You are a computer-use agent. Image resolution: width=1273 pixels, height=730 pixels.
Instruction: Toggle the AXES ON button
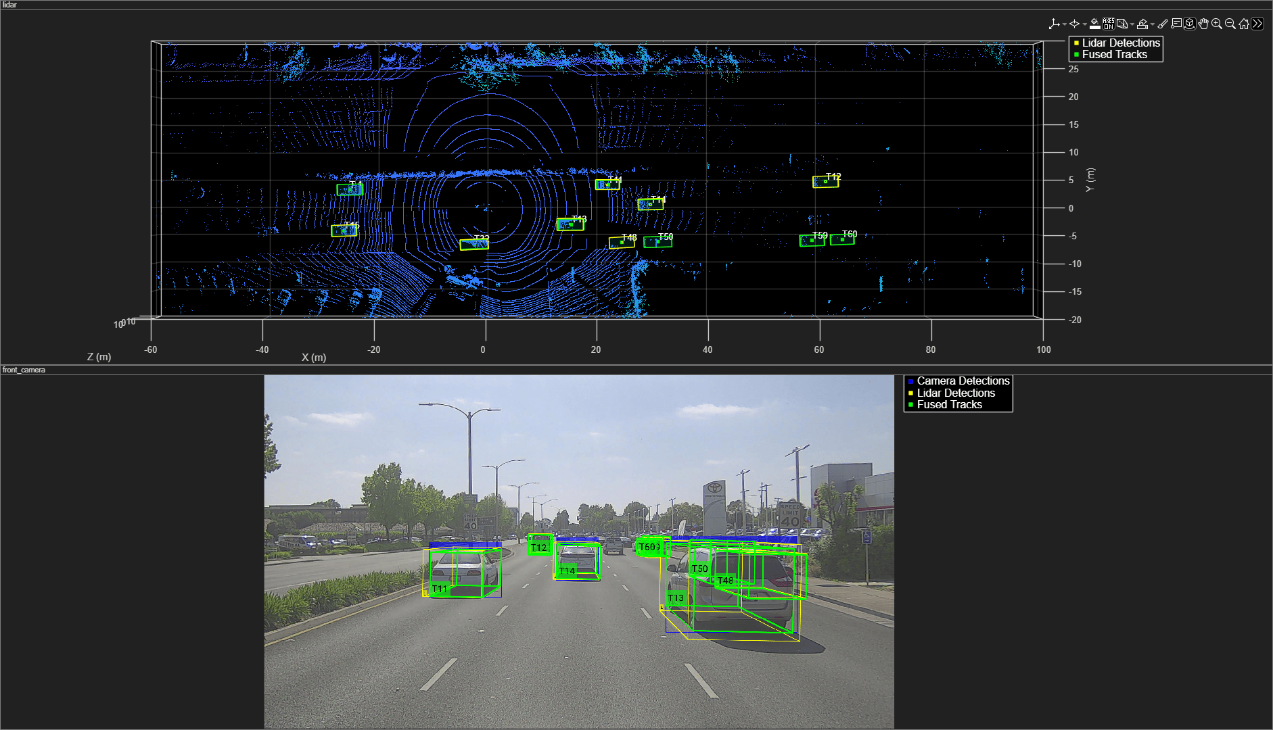1109,24
